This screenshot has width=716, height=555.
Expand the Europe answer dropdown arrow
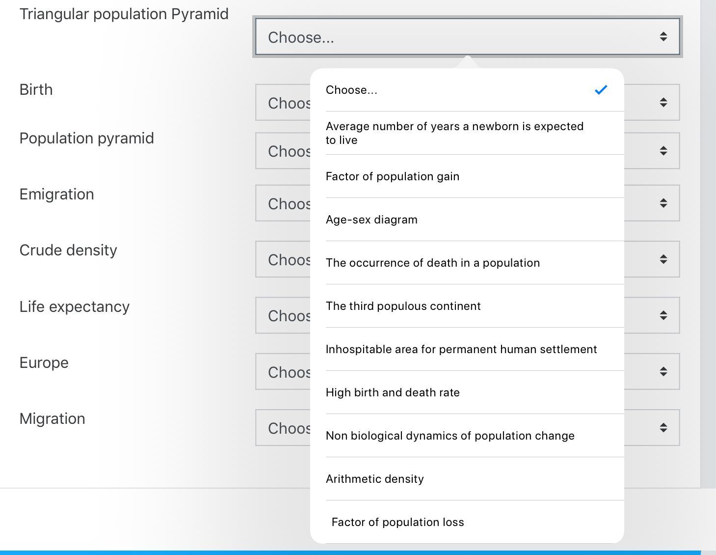pos(663,372)
